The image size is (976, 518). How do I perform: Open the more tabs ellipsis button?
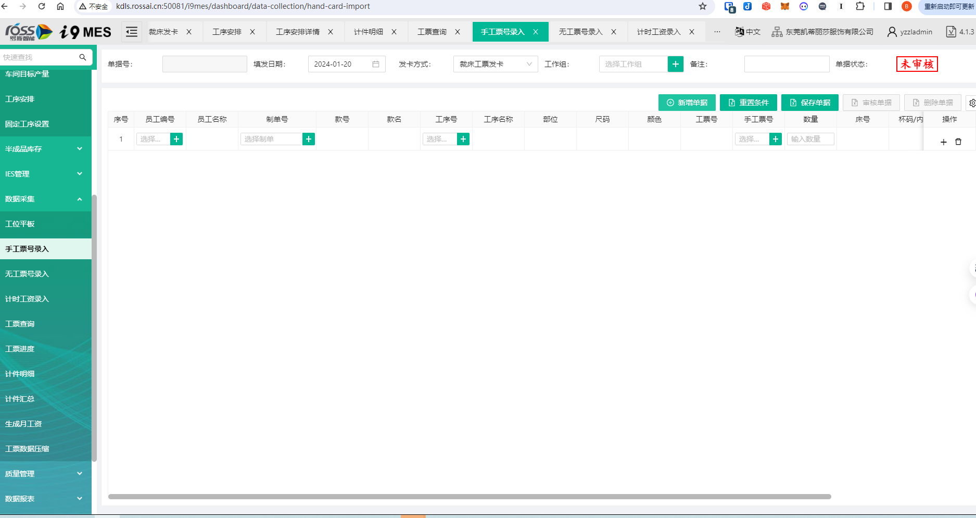click(717, 32)
